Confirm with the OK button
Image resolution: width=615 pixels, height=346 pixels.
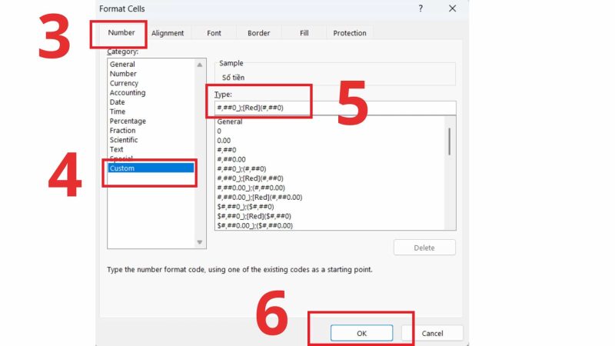pos(361,333)
